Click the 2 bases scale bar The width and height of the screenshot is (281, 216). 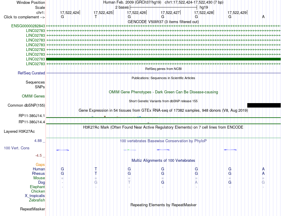(x=164, y=7)
